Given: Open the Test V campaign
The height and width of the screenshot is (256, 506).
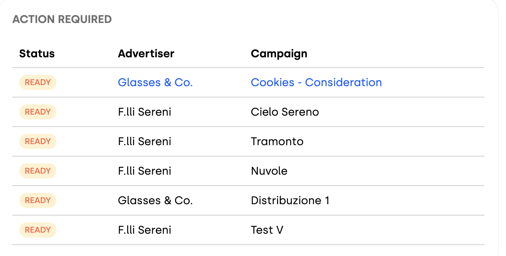Looking at the screenshot, I should coord(267,230).
